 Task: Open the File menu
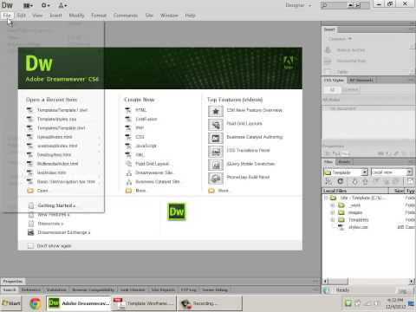click(x=7, y=16)
